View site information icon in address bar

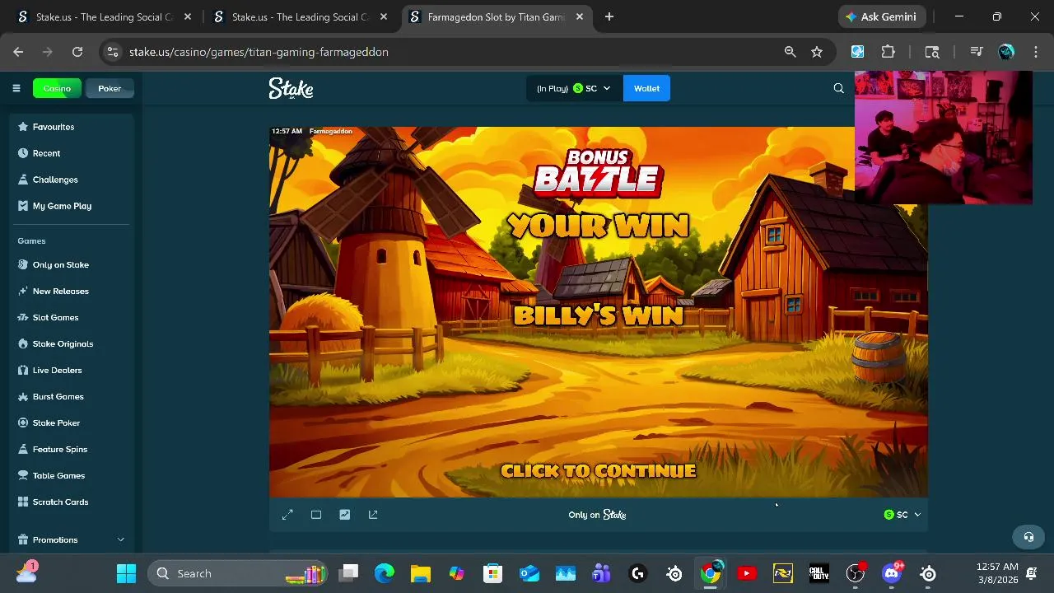pos(113,52)
